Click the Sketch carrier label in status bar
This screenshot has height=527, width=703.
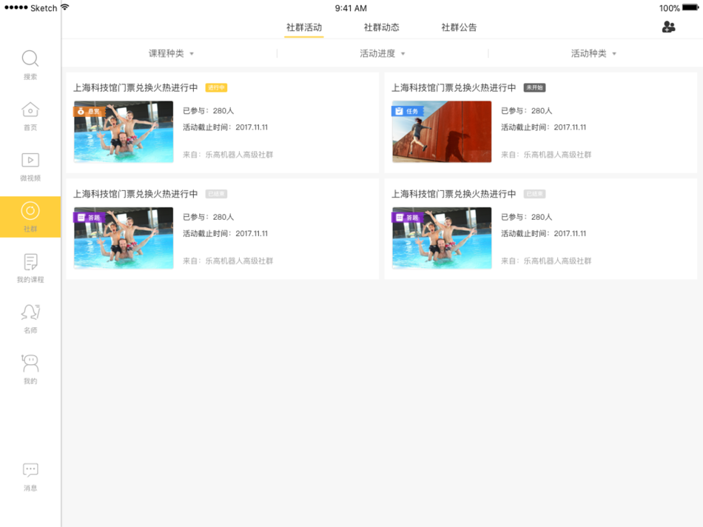44,8
